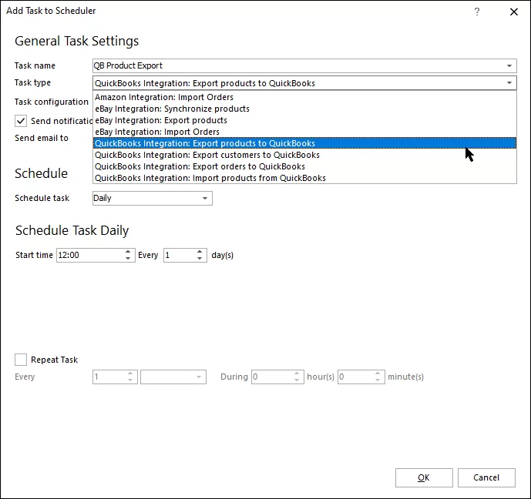Collapse the Task type dropdown arrow
Viewport: 531px width, 499px height.
click(509, 83)
